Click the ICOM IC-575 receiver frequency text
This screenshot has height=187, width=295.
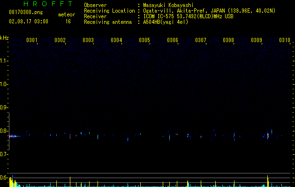pos(189,16)
